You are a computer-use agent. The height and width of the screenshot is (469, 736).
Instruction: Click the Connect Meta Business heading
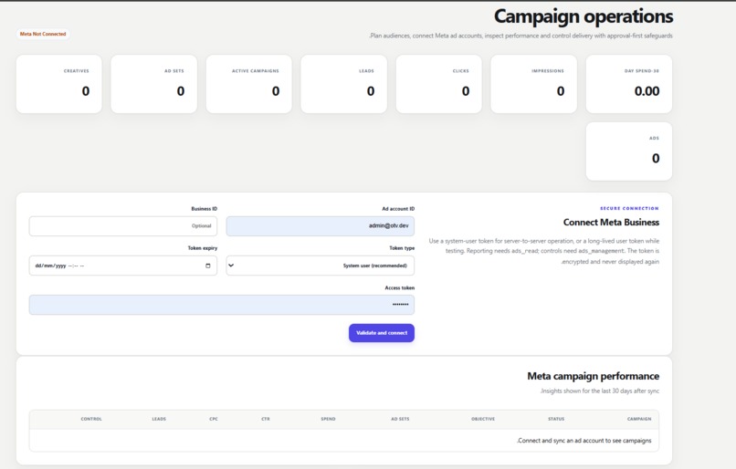click(611, 223)
